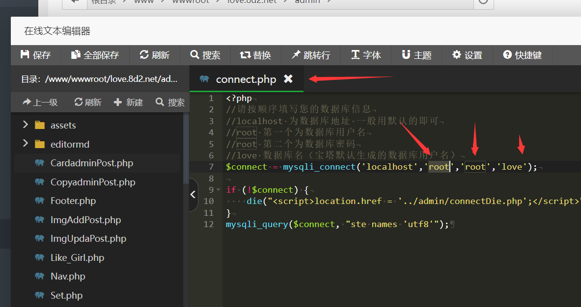
Task: Open Jump to line (跳转行)
Action: pos(311,55)
